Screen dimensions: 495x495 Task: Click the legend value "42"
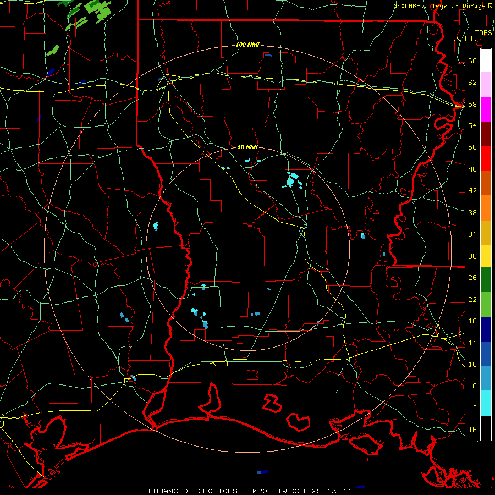pyautogui.click(x=472, y=191)
